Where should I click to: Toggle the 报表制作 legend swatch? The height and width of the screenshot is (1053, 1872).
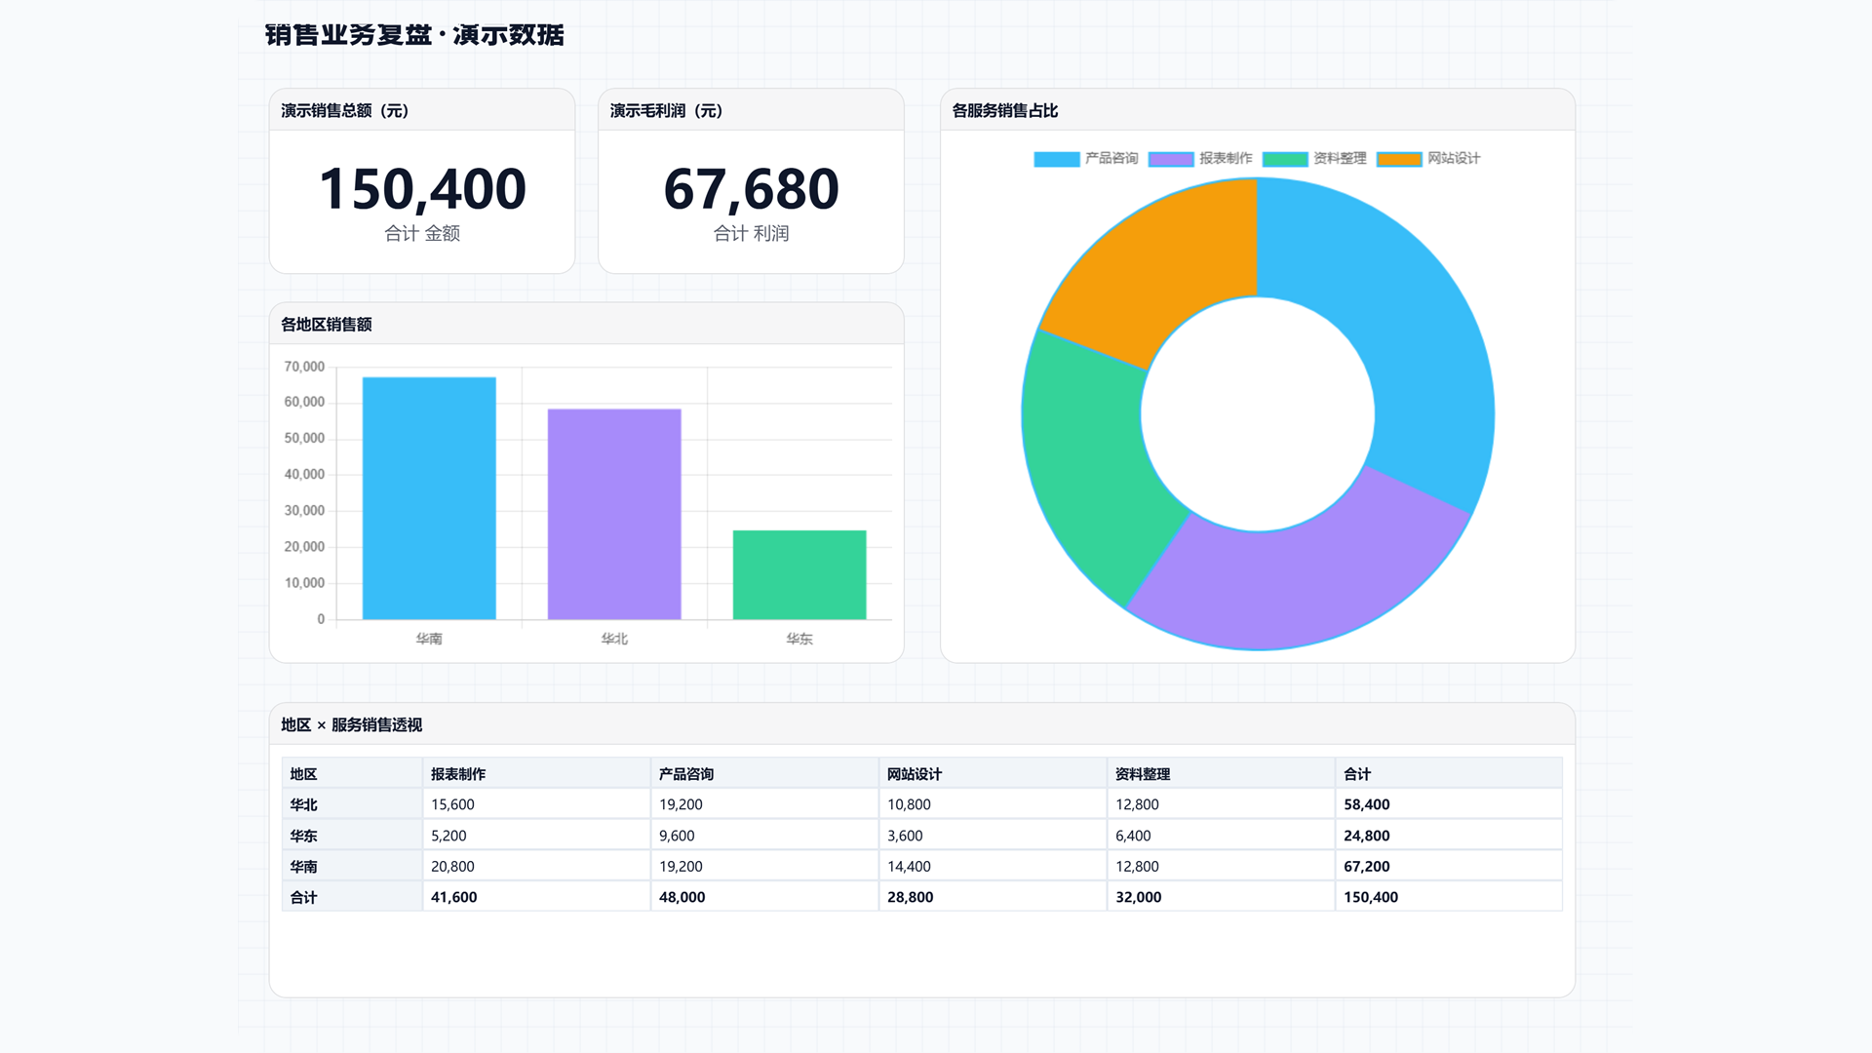tap(1171, 159)
